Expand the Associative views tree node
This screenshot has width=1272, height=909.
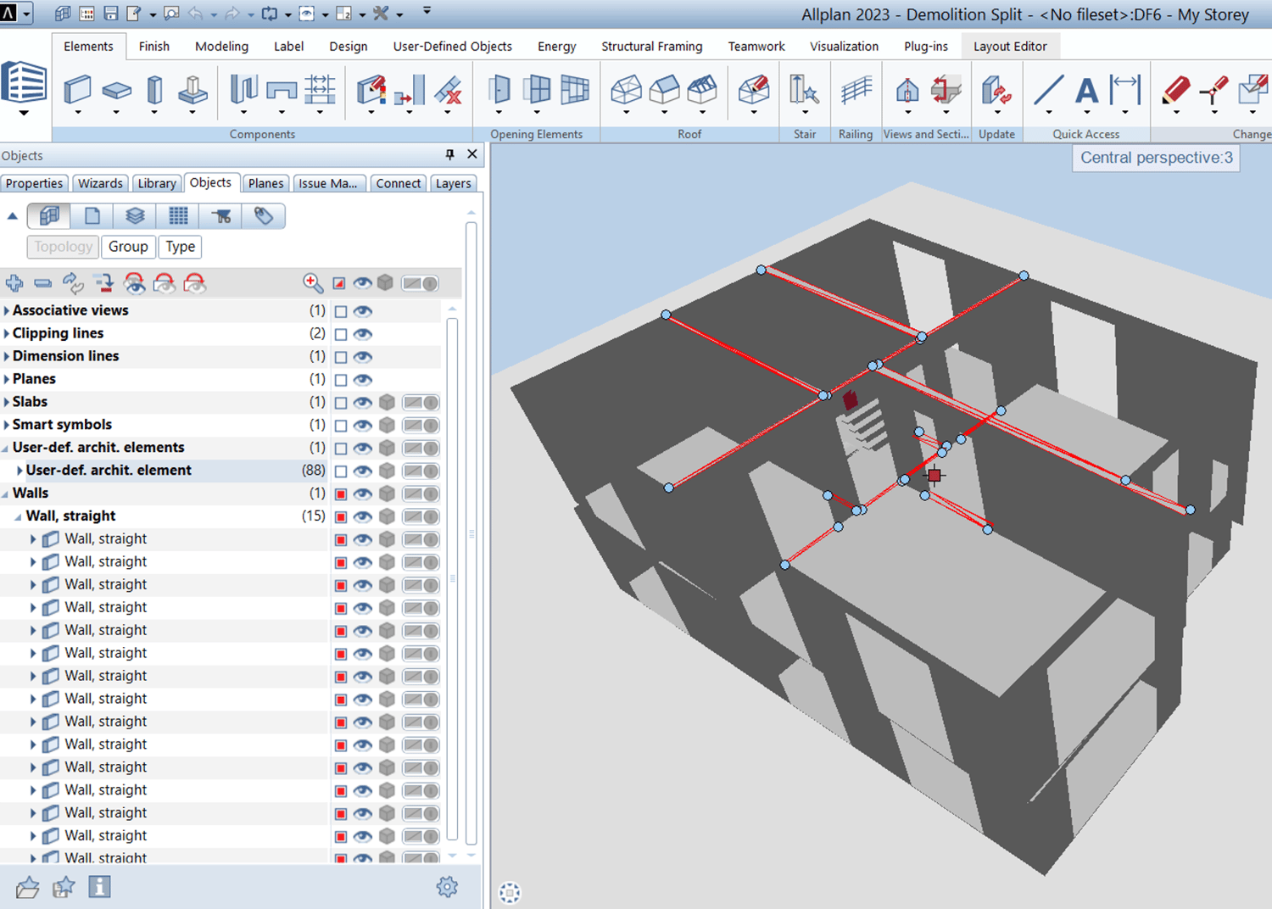point(7,311)
